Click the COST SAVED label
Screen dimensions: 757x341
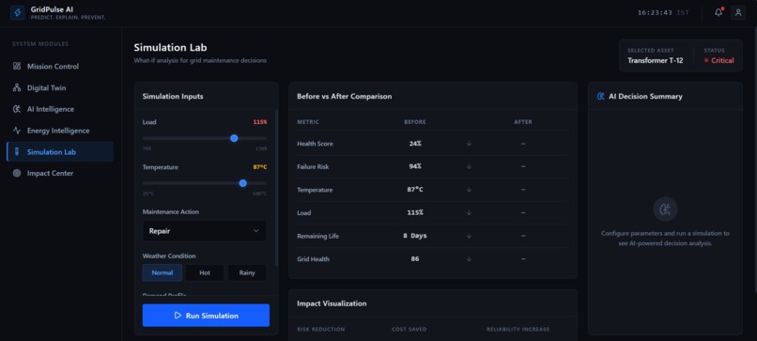point(409,330)
